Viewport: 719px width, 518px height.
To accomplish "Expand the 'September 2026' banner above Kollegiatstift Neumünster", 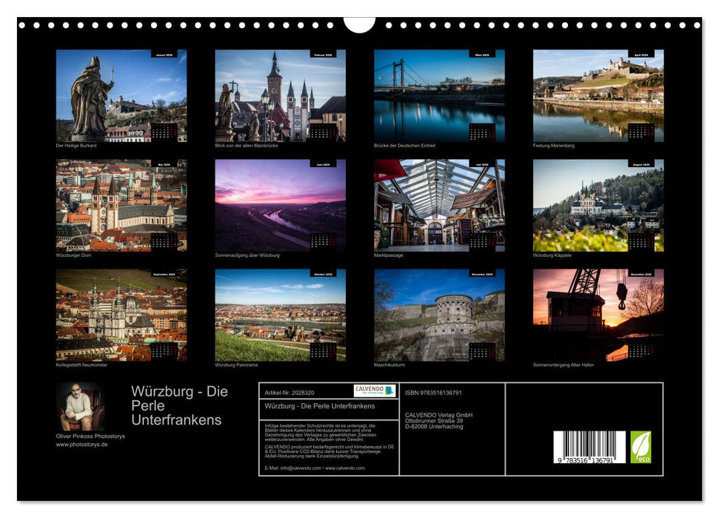I will click(165, 274).
